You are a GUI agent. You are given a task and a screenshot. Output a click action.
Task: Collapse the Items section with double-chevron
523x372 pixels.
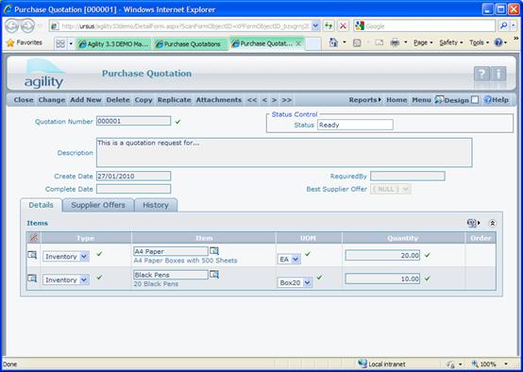click(492, 223)
